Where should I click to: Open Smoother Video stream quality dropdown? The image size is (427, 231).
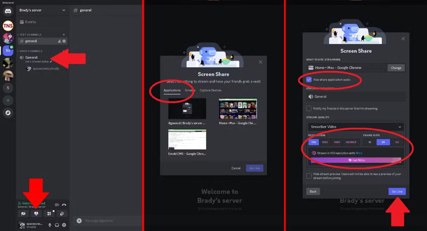pos(356,127)
